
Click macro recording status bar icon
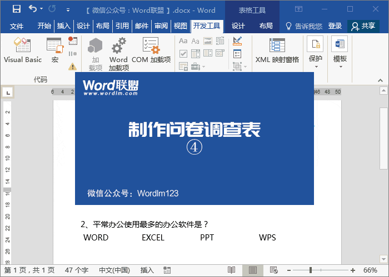pyautogui.click(x=167, y=270)
